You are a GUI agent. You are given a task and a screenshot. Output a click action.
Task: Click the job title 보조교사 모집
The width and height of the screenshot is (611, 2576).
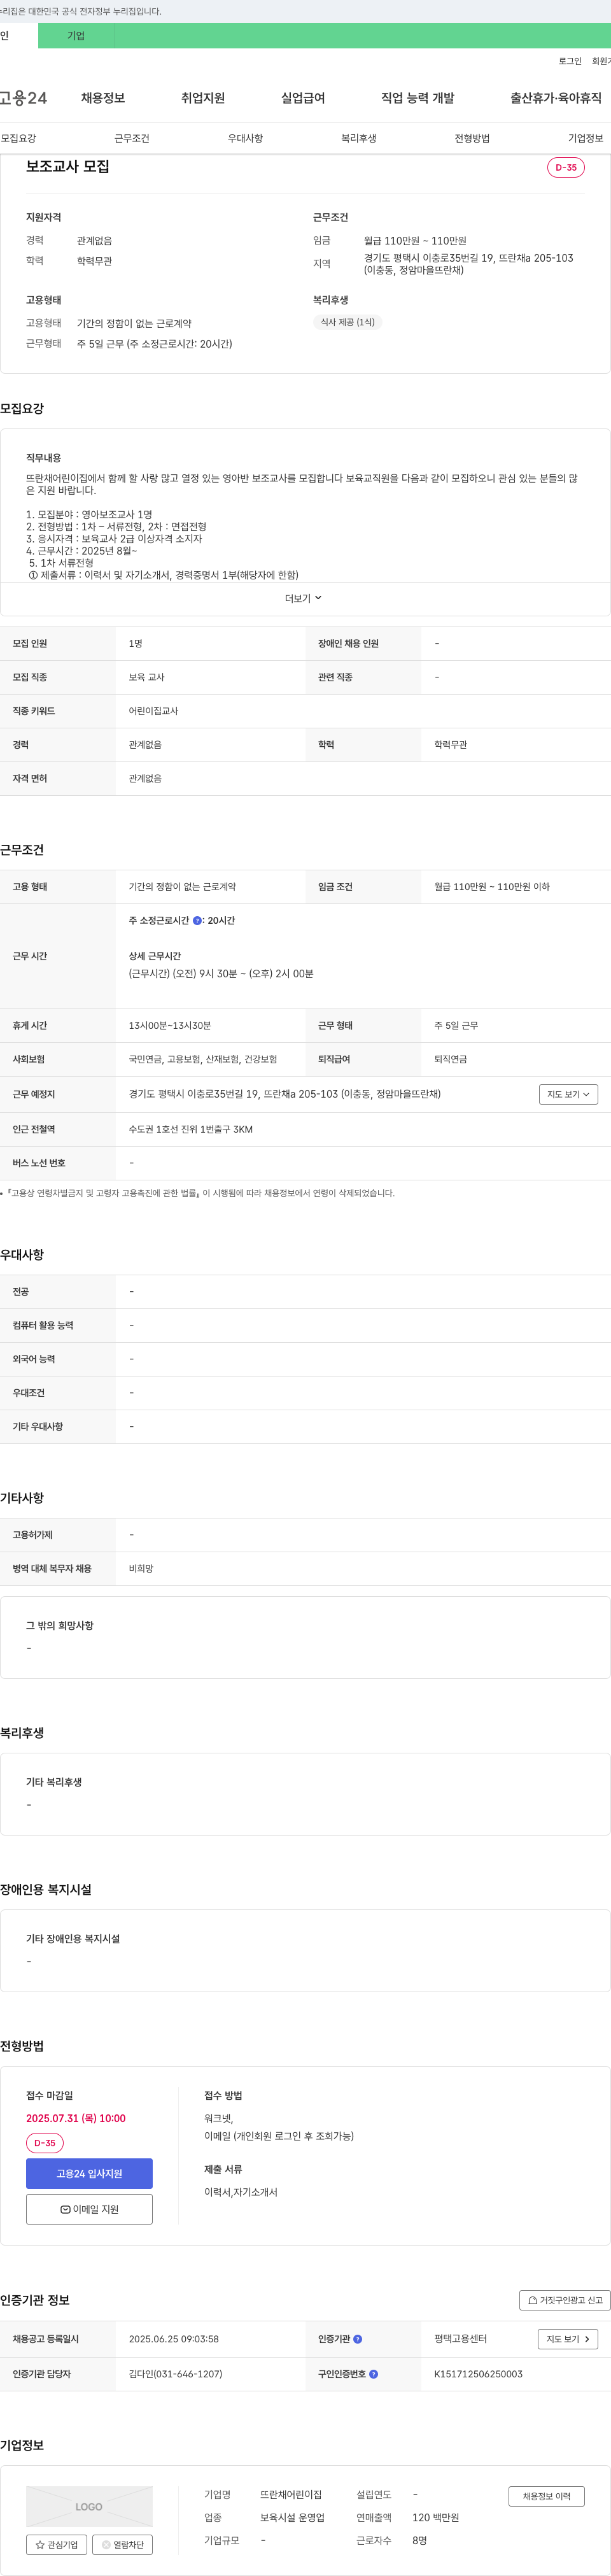coord(68,167)
